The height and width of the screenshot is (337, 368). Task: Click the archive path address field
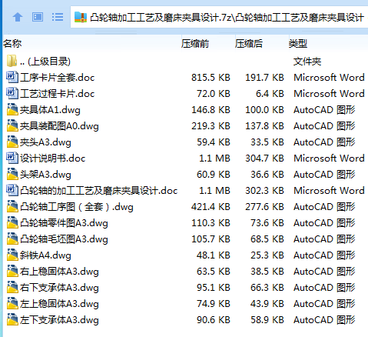219,17
